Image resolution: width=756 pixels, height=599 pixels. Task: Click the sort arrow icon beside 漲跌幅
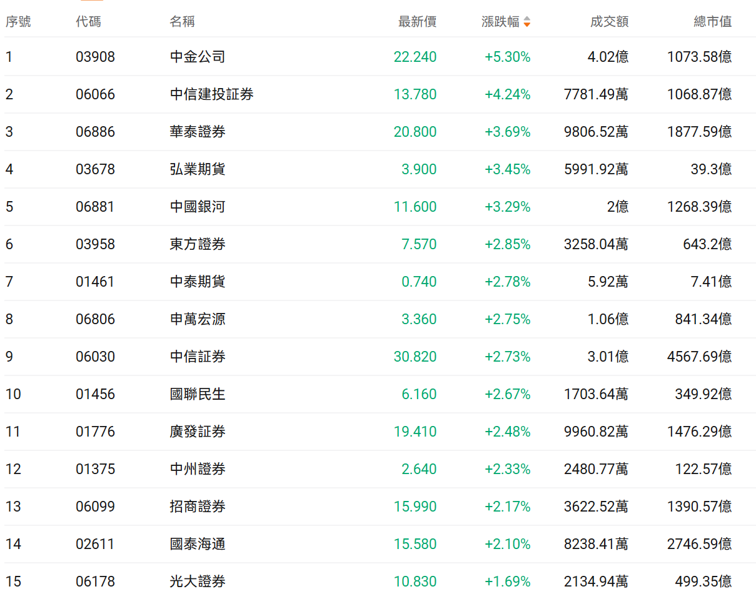pyautogui.click(x=527, y=22)
